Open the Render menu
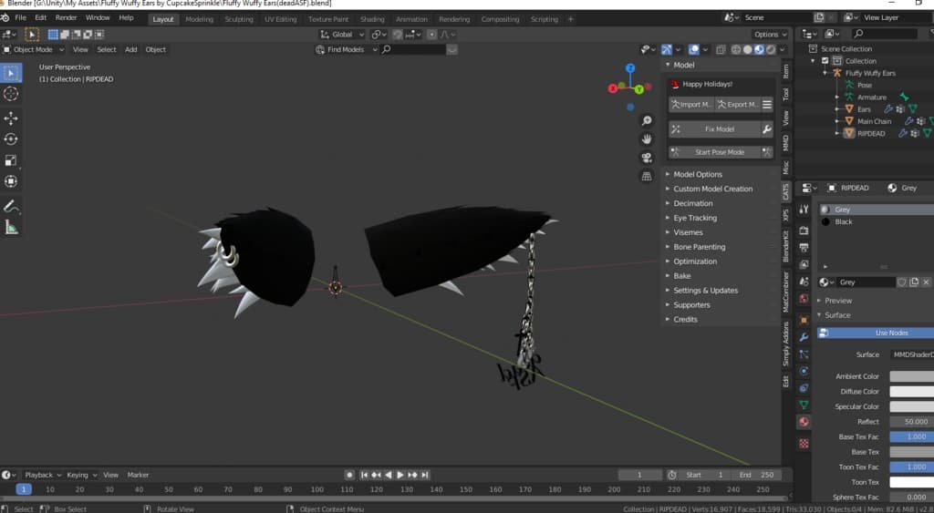The image size is (934, 513). coord(66,17)
